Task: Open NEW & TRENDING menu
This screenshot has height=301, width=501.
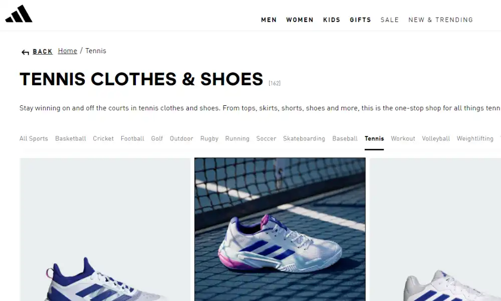Action: (440, 20)
